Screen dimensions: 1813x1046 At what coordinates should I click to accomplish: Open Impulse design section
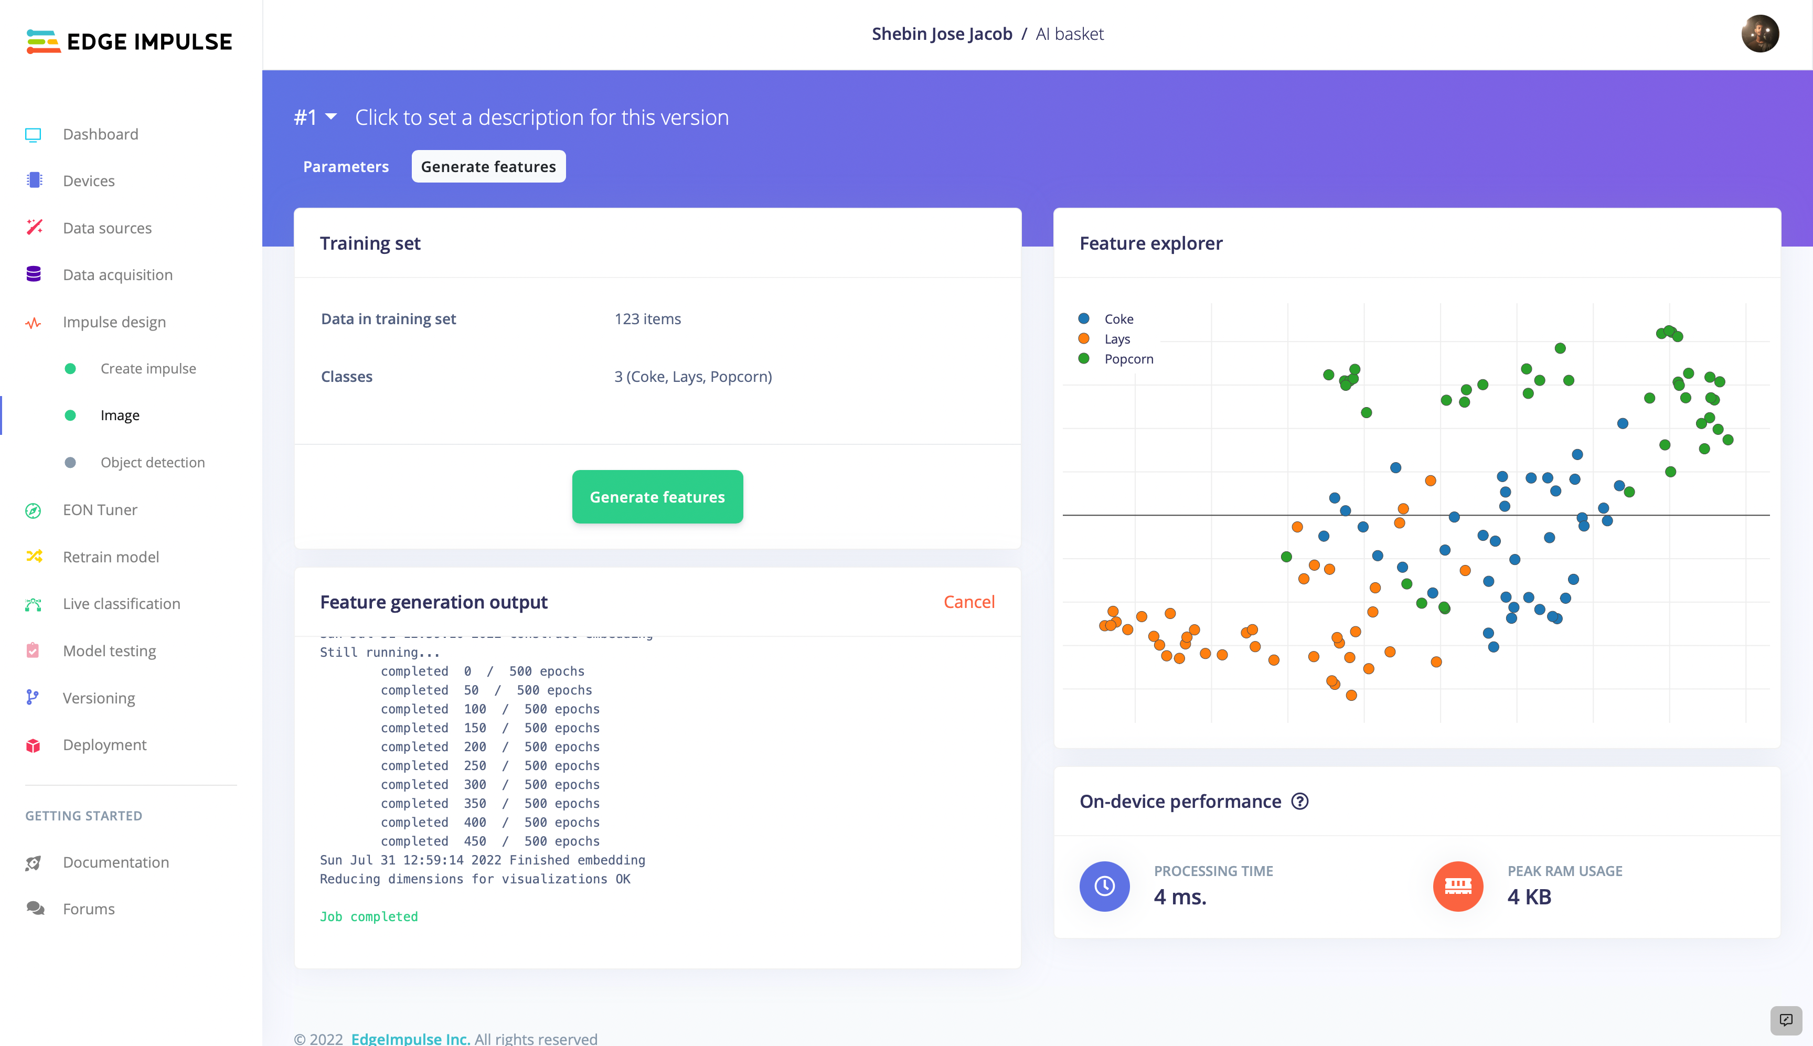point(114,322)
